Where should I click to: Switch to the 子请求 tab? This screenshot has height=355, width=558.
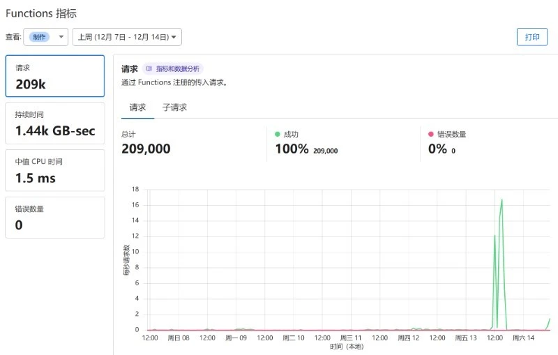point(174,107)
